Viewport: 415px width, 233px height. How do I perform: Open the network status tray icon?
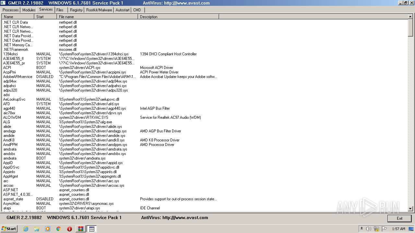pos(376,229)
